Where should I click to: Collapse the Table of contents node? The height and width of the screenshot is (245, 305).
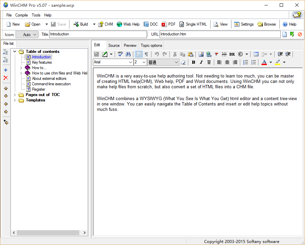[x=15, y=52]
